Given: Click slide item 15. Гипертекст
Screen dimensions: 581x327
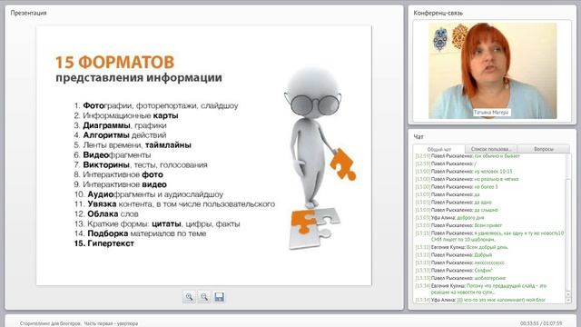Looking at the screenshot, I should 103,243.
